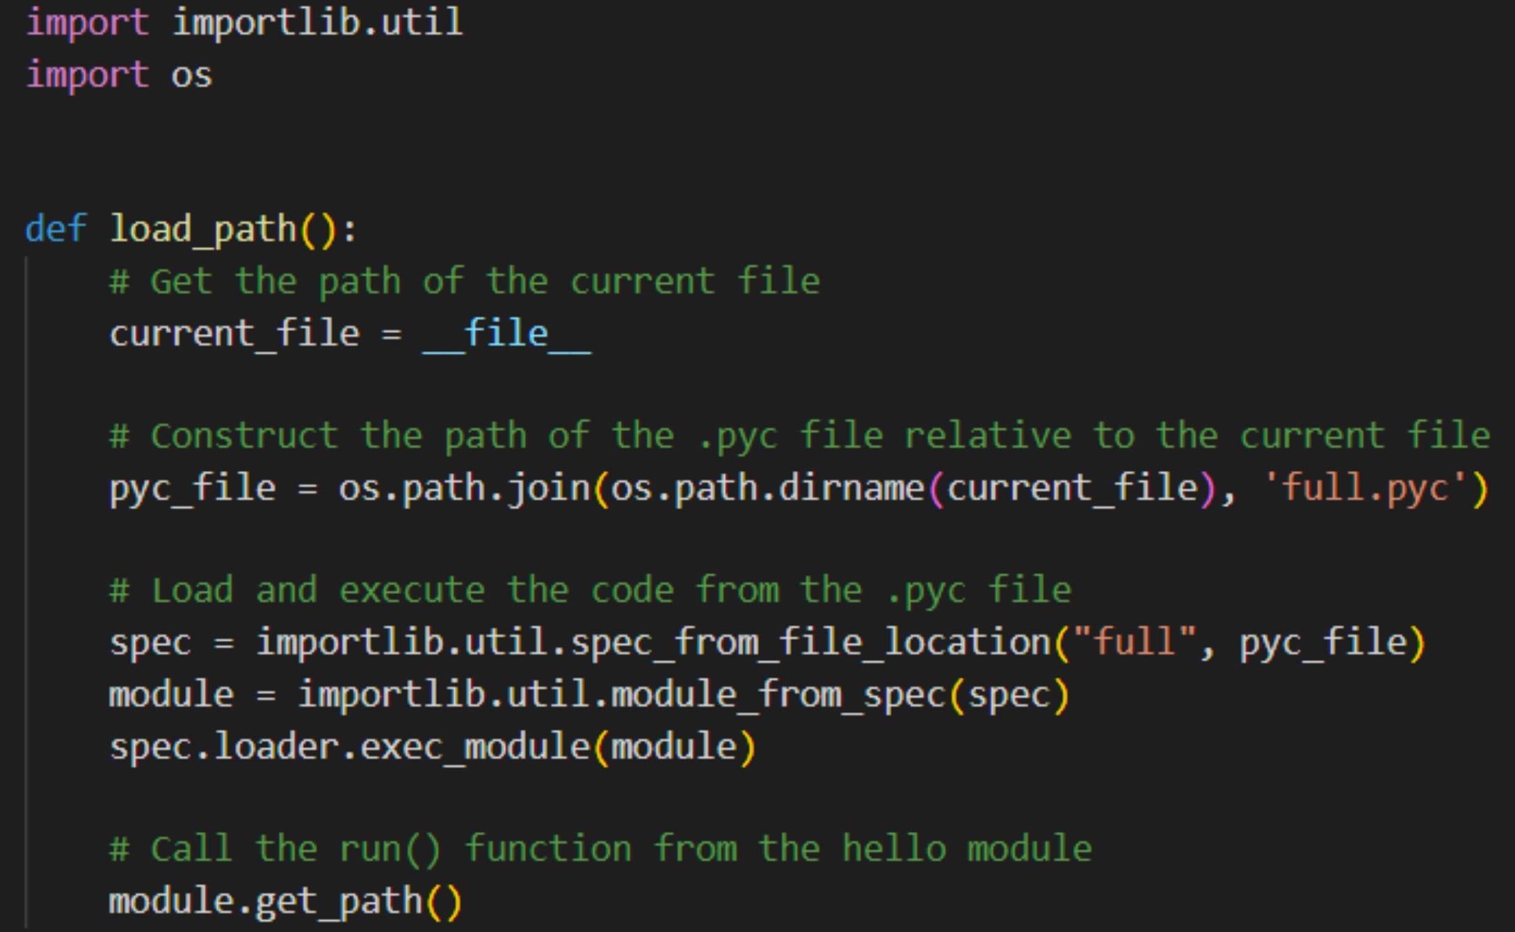Viewport: 1515px width, 932px height.
Task: Click the 'def' keyword
Action: click(x=56, y=229)
